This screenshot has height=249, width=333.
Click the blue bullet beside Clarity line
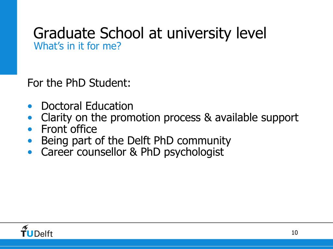(x=30, y=117)
